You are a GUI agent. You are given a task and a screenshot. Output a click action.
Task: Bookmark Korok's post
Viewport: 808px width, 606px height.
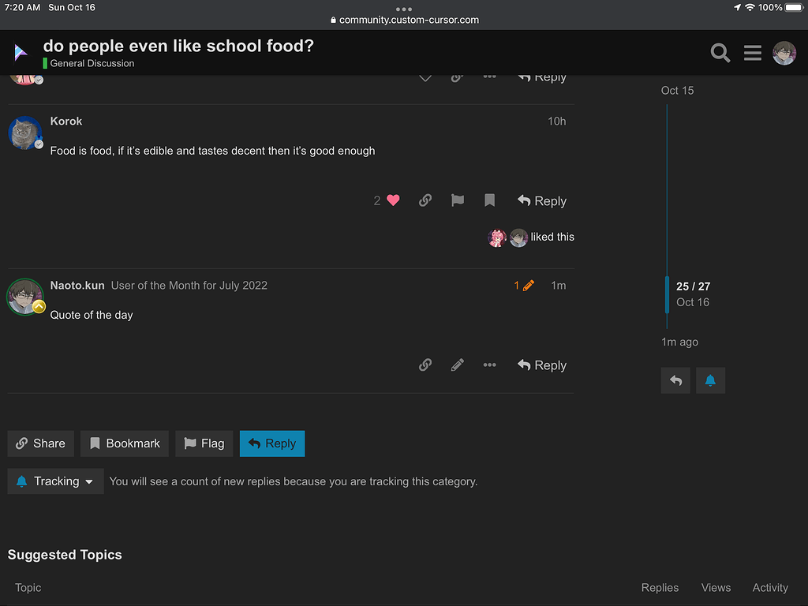[489, 200]
